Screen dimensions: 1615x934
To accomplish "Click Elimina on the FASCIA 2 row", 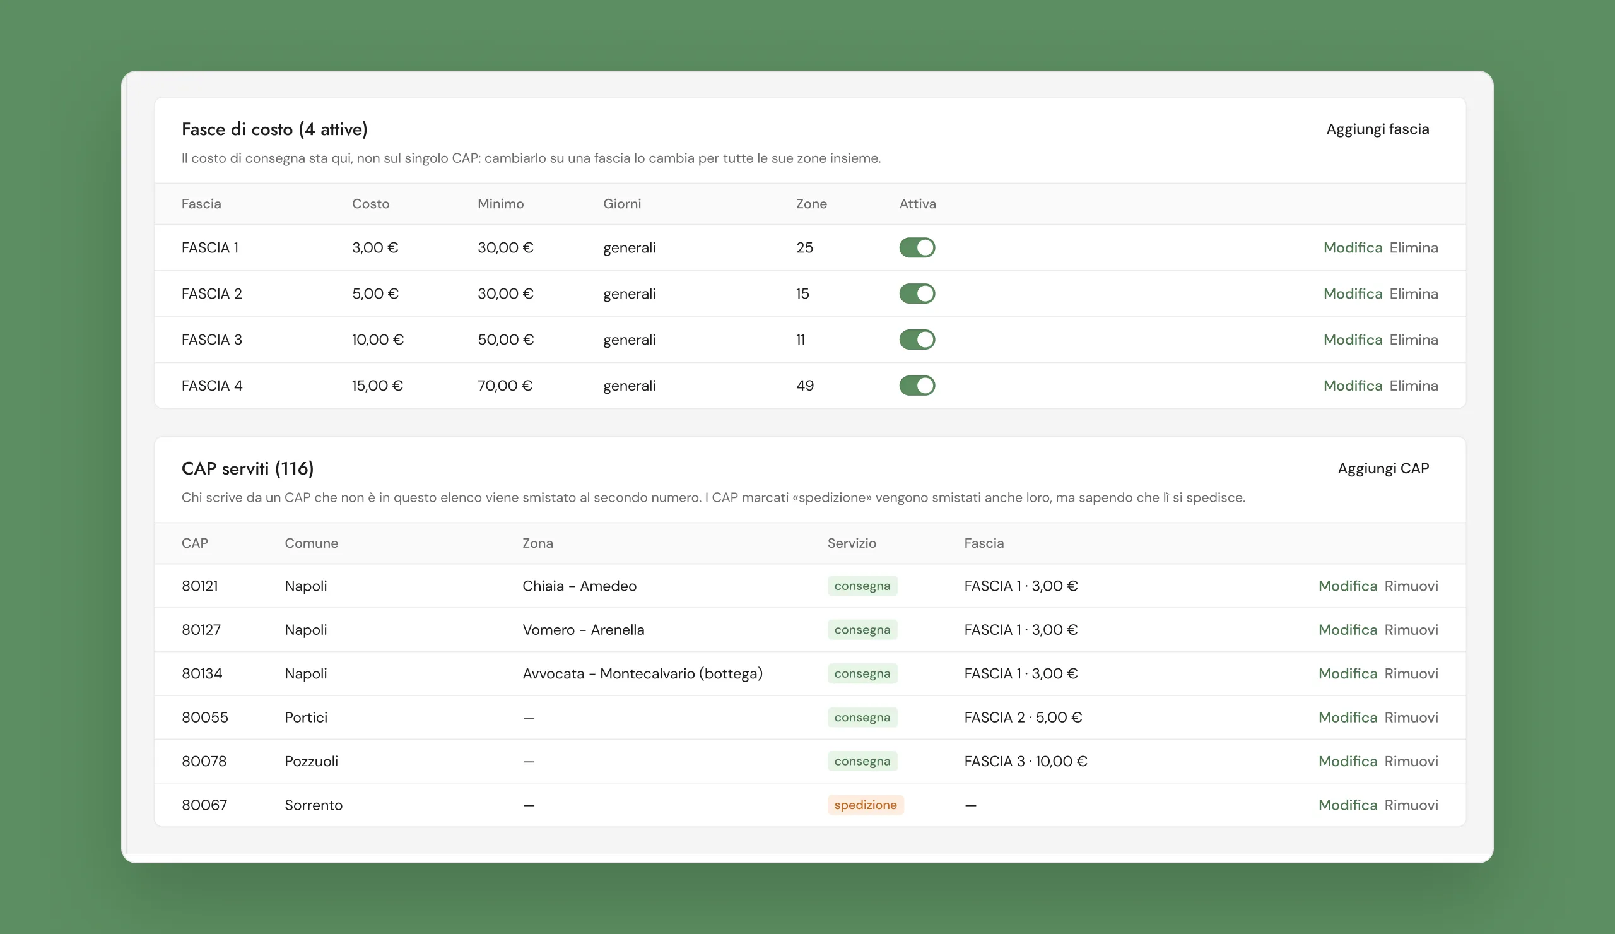I will click(1414, 293).
